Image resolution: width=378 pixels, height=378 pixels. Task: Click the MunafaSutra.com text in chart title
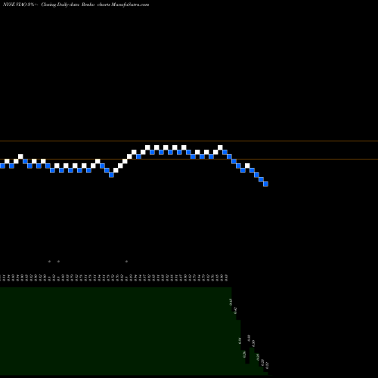point(130,5)
